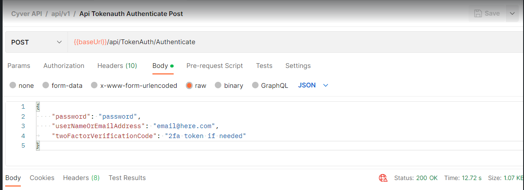524x190 pixels.
Task: Open the Save options dropdown arrow
Action: (512, 13)
